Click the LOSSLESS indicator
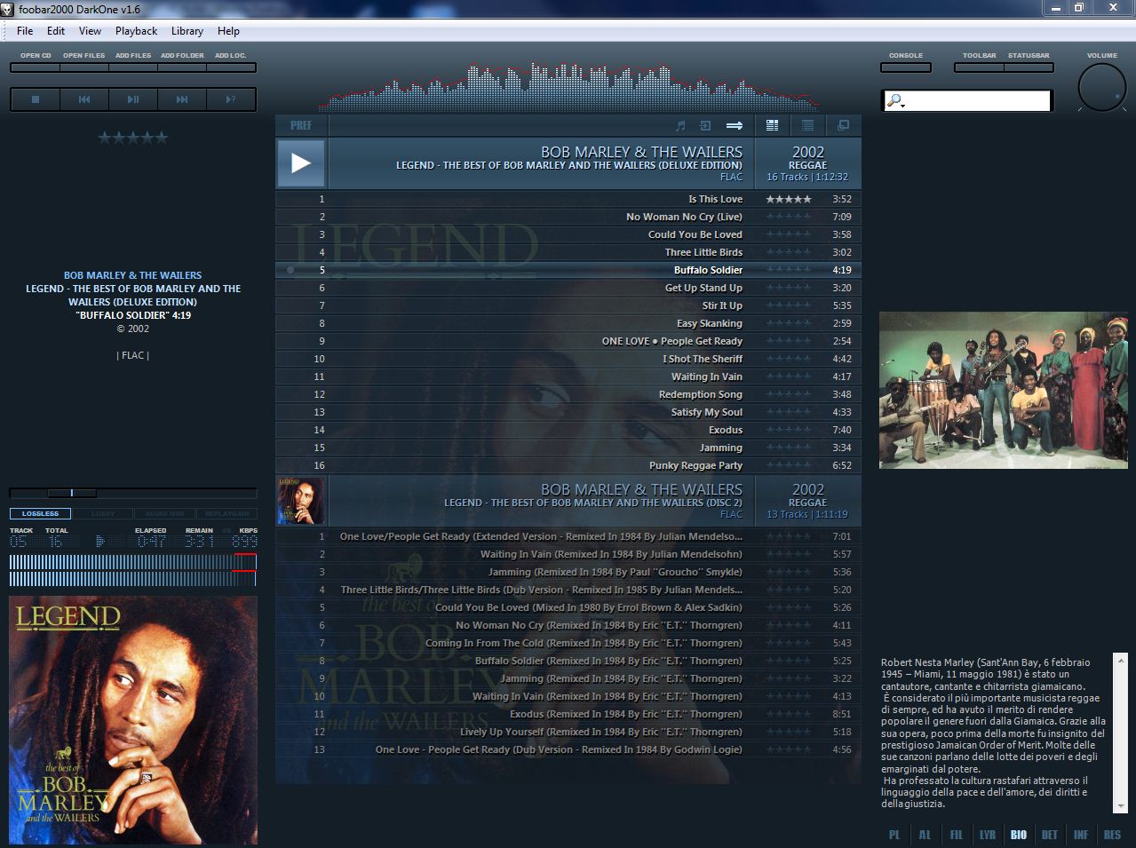The image size is (1136, 848). [x=40, y=513]
